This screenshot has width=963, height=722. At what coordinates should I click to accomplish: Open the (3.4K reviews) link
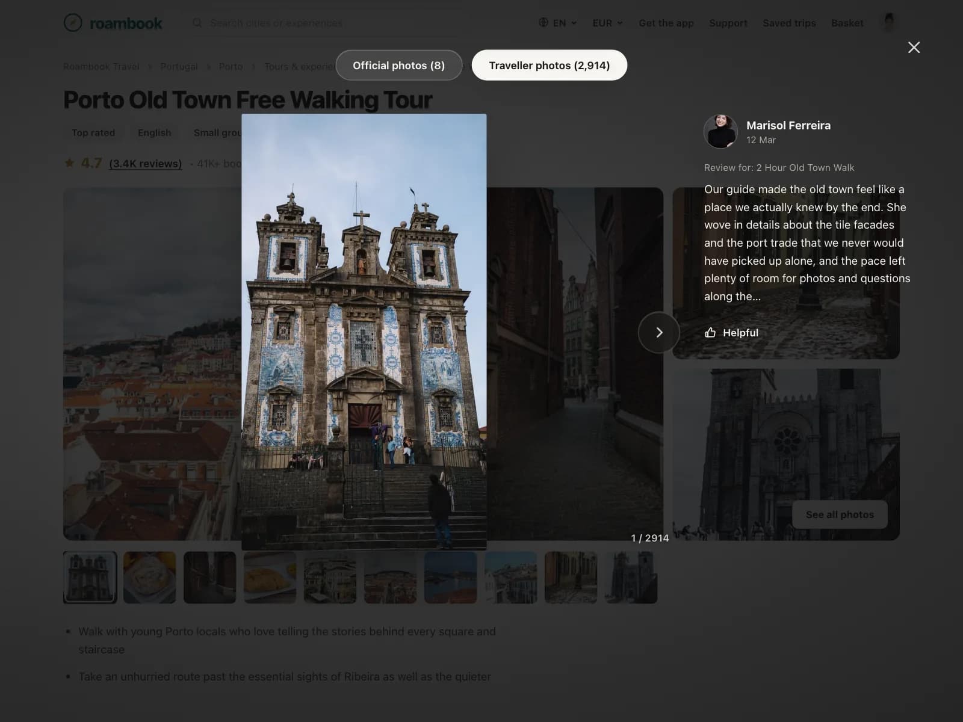coord(145,163)
